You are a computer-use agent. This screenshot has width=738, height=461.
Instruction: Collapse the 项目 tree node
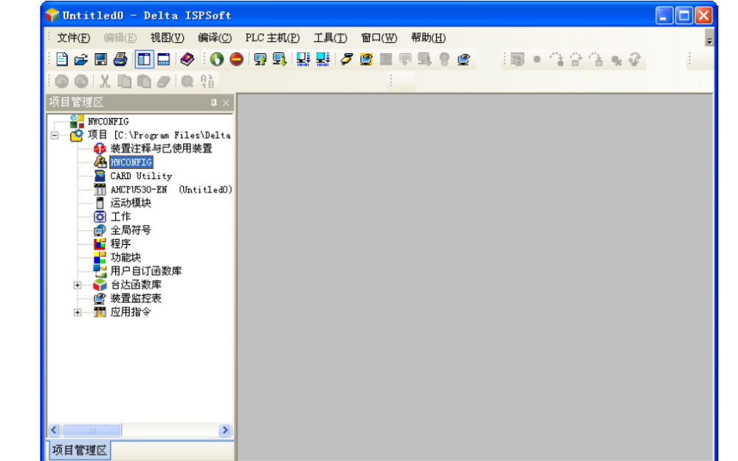pos(55,136)
